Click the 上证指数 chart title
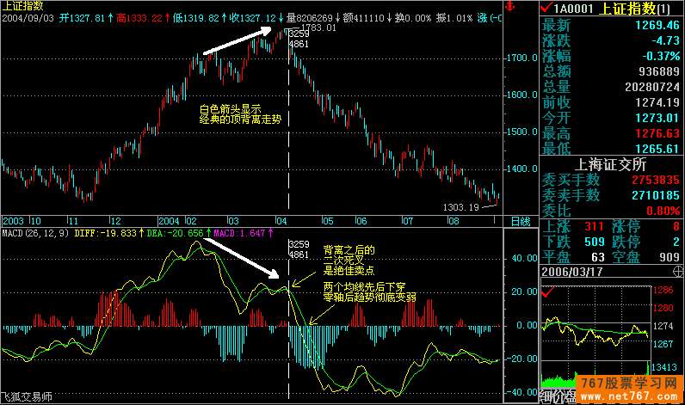Screen dimensions: 685x405 [x=23, y=6]
